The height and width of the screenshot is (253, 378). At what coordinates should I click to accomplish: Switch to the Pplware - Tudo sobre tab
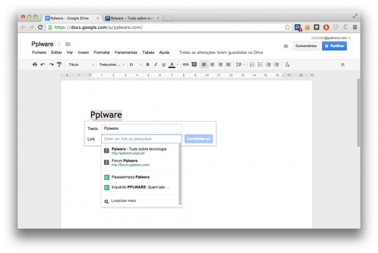pos(132,18)
